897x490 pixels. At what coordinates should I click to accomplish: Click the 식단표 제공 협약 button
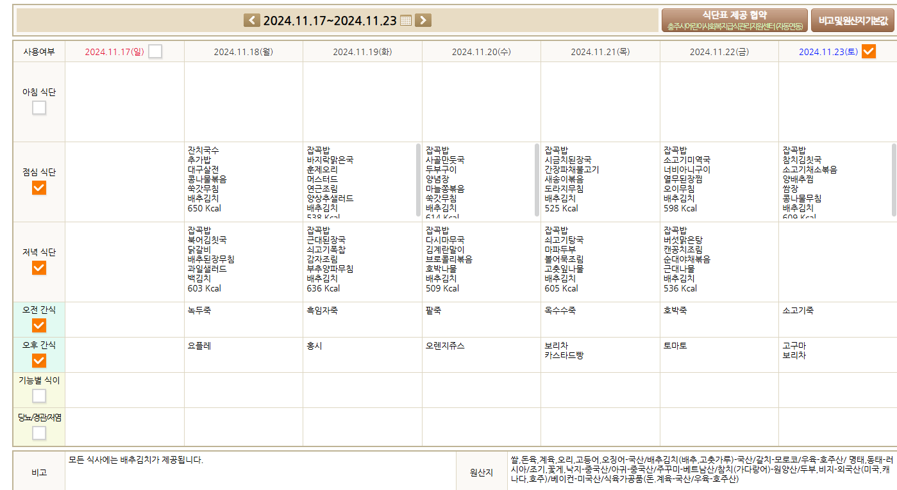[x=734, y=20]
